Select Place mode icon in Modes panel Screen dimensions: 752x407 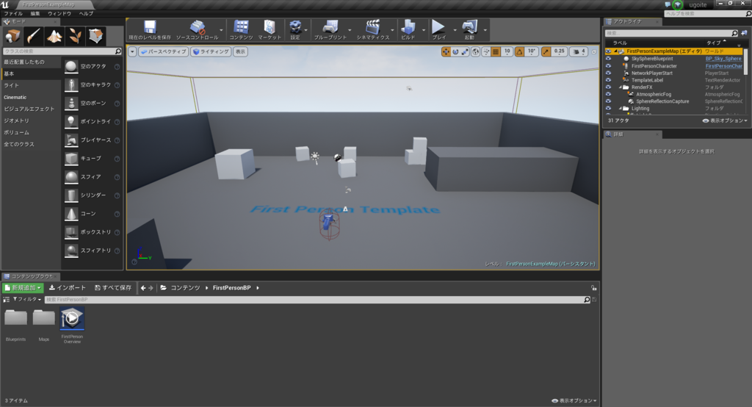click(x=12, y=36)
